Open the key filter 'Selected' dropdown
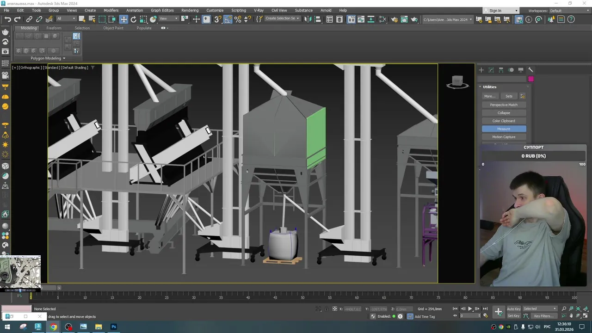This screenshot has height=333, width=592. pyautogui.click(x=540, y=309)
